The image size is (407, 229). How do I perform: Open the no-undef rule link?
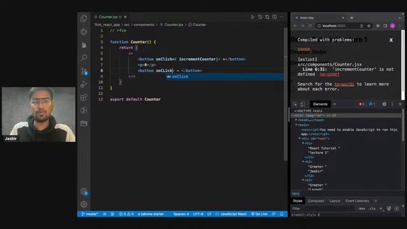(329, 74)
